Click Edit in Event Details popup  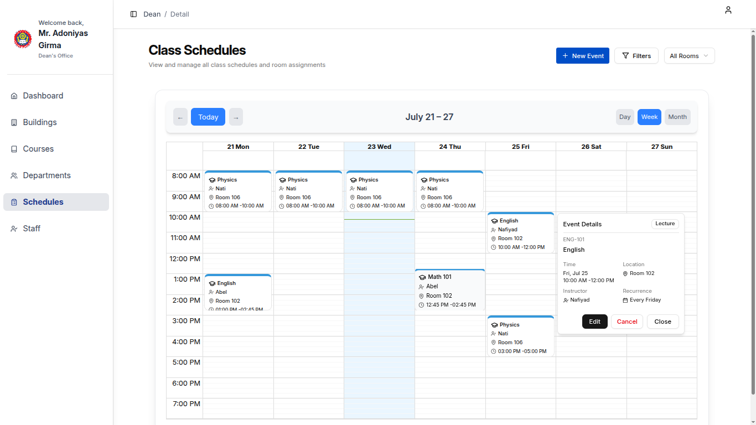point(594,322)
